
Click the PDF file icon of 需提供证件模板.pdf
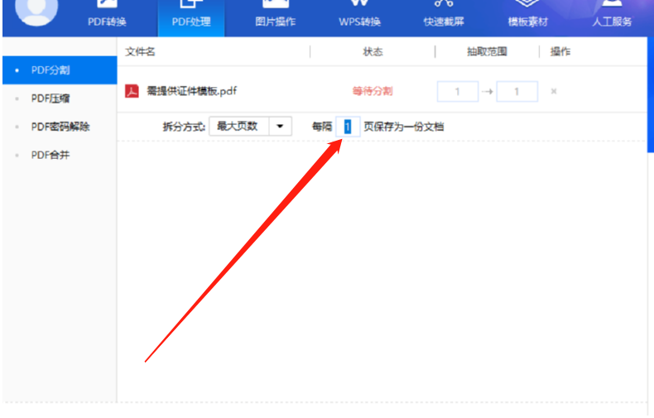tap(132, 91)
